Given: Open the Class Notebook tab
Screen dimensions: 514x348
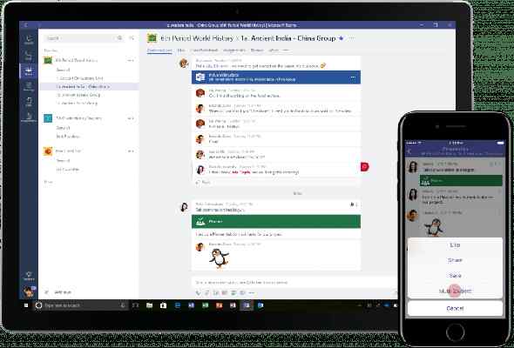Looking at the screenshot, I should tap(204, 50).
